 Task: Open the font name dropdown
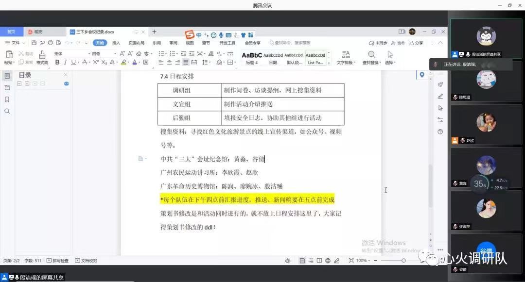click(72, 53)
